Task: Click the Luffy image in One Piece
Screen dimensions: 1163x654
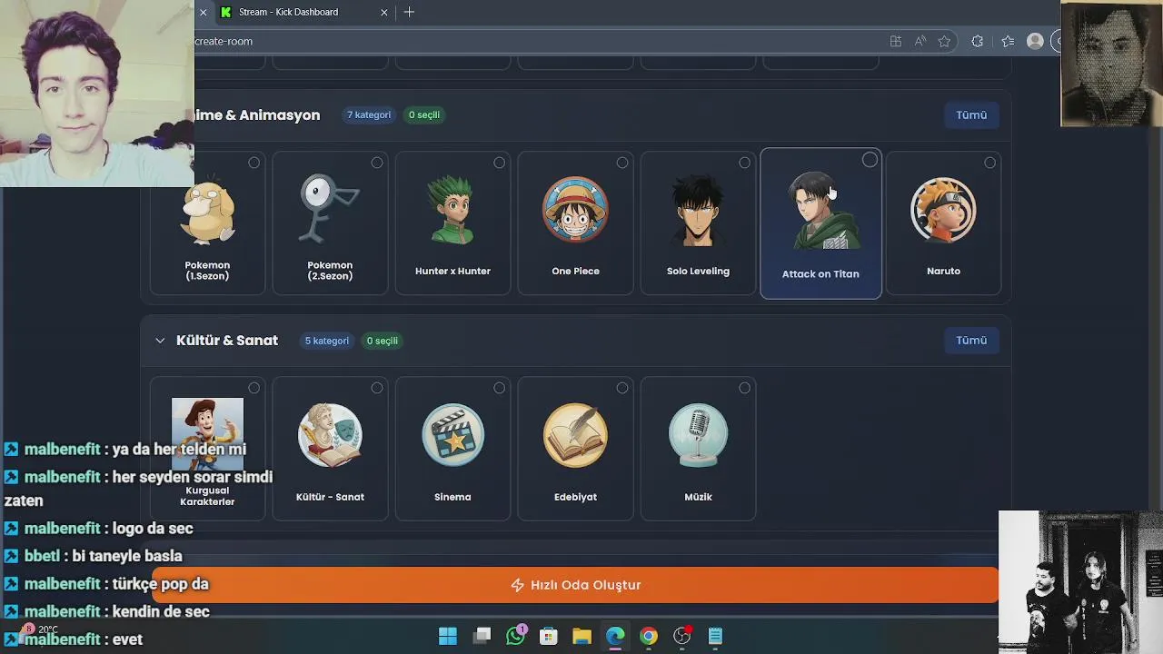Action: click(575, 211)
